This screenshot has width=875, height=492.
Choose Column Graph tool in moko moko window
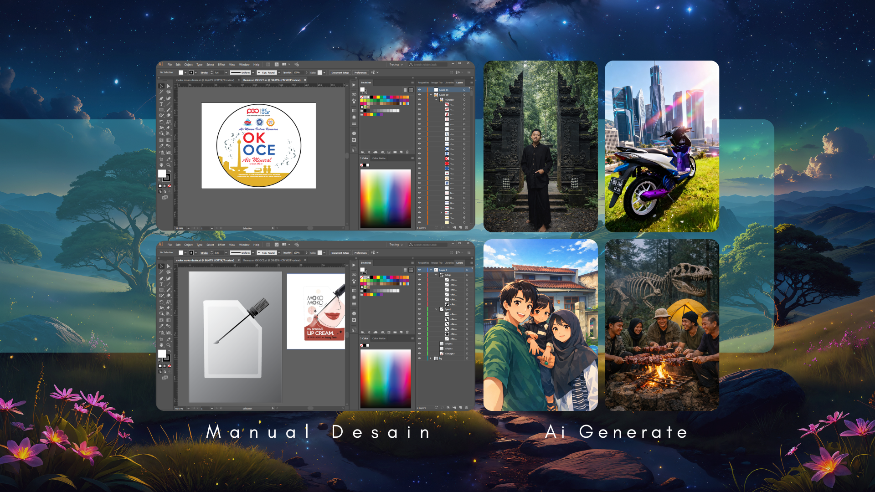point(169,333)
